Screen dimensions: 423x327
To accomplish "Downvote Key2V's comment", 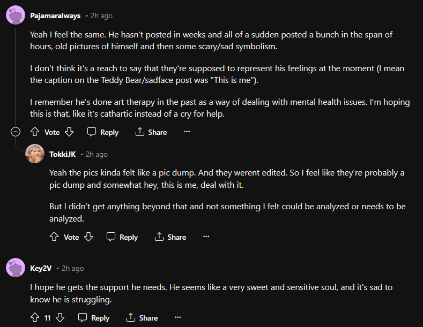I will [x=60, y=318].
